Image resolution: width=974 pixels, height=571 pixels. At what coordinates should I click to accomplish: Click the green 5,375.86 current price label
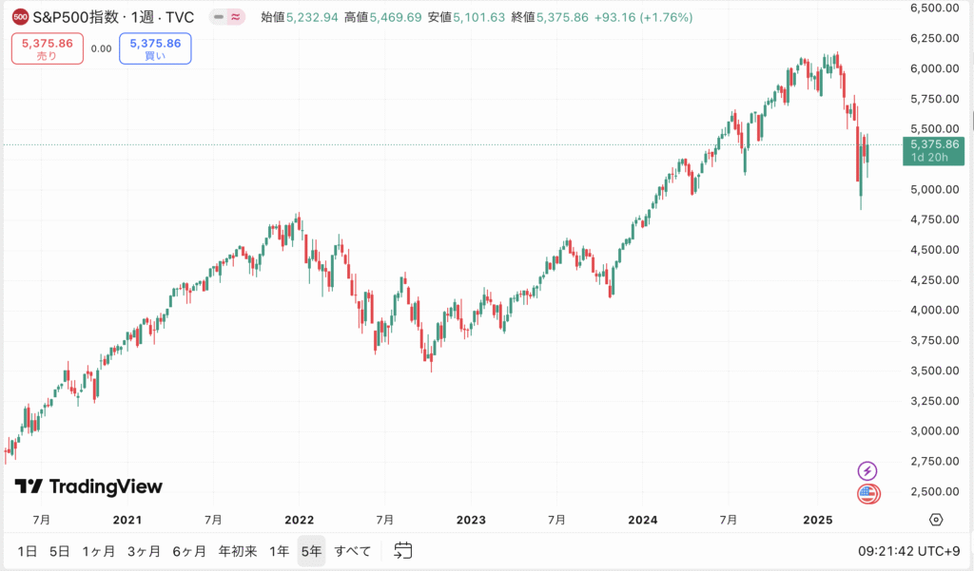pos(937,144)
